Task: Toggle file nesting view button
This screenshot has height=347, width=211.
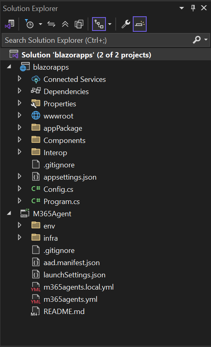Action: pyautogui.click(x=99, y=24)
